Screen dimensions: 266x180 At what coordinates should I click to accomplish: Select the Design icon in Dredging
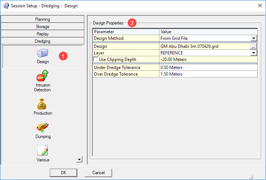click(43, 57)
